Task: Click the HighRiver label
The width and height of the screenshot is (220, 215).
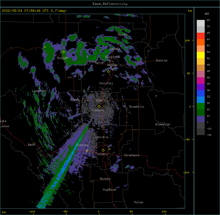Action: pyautogui.click(x=110, y=190)
